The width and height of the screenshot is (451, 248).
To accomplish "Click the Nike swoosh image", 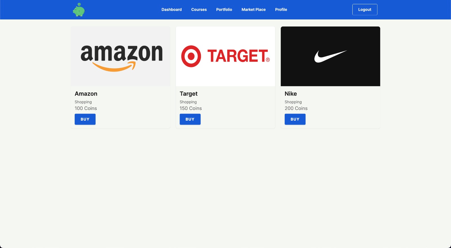I will 330,56.
